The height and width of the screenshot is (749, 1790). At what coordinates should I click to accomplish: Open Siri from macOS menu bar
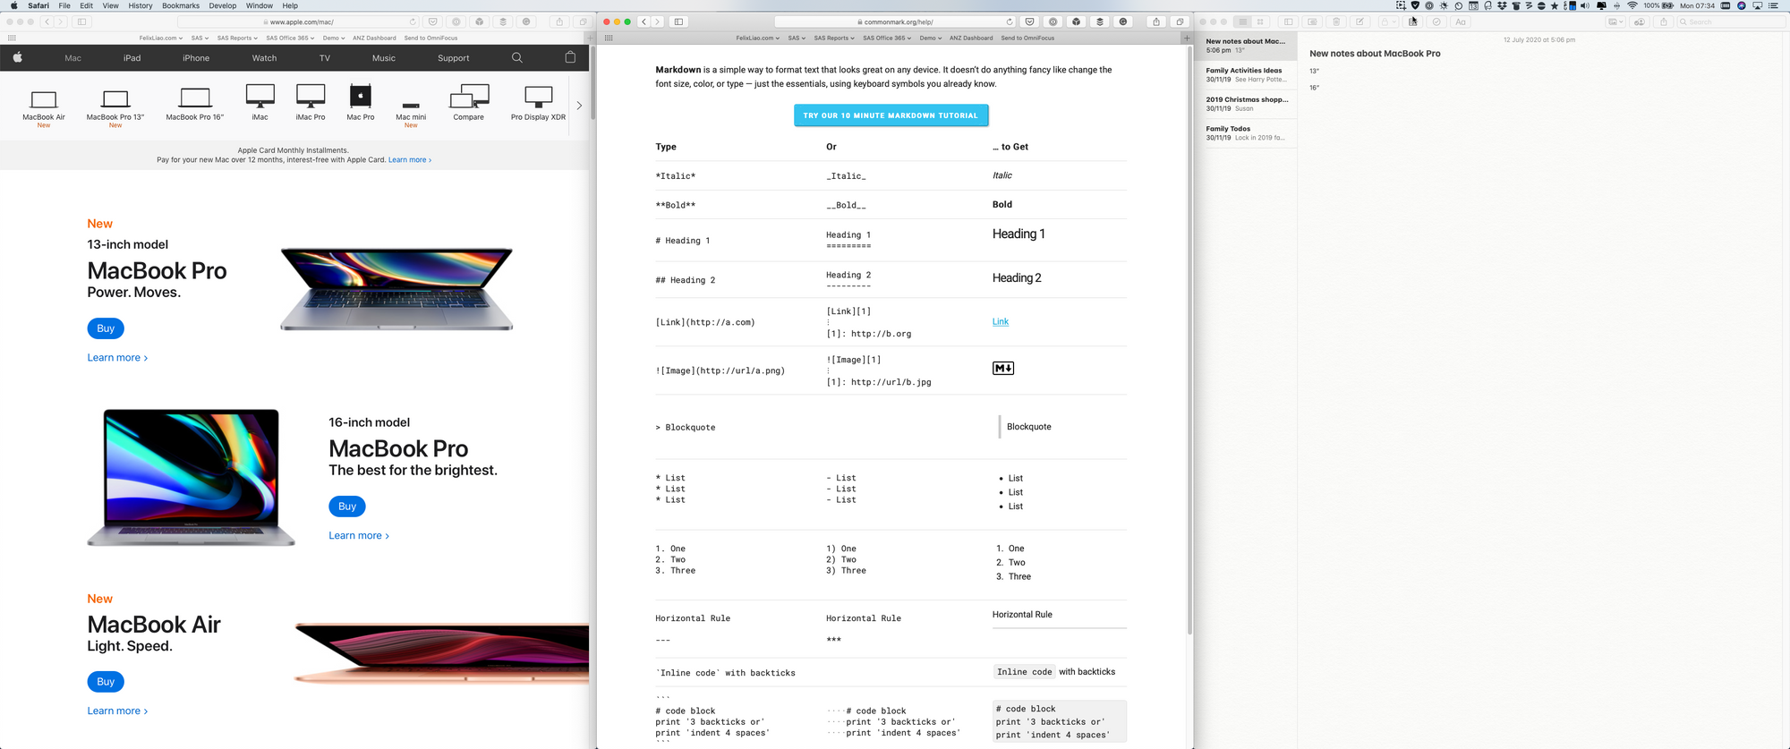(1742, 5)
